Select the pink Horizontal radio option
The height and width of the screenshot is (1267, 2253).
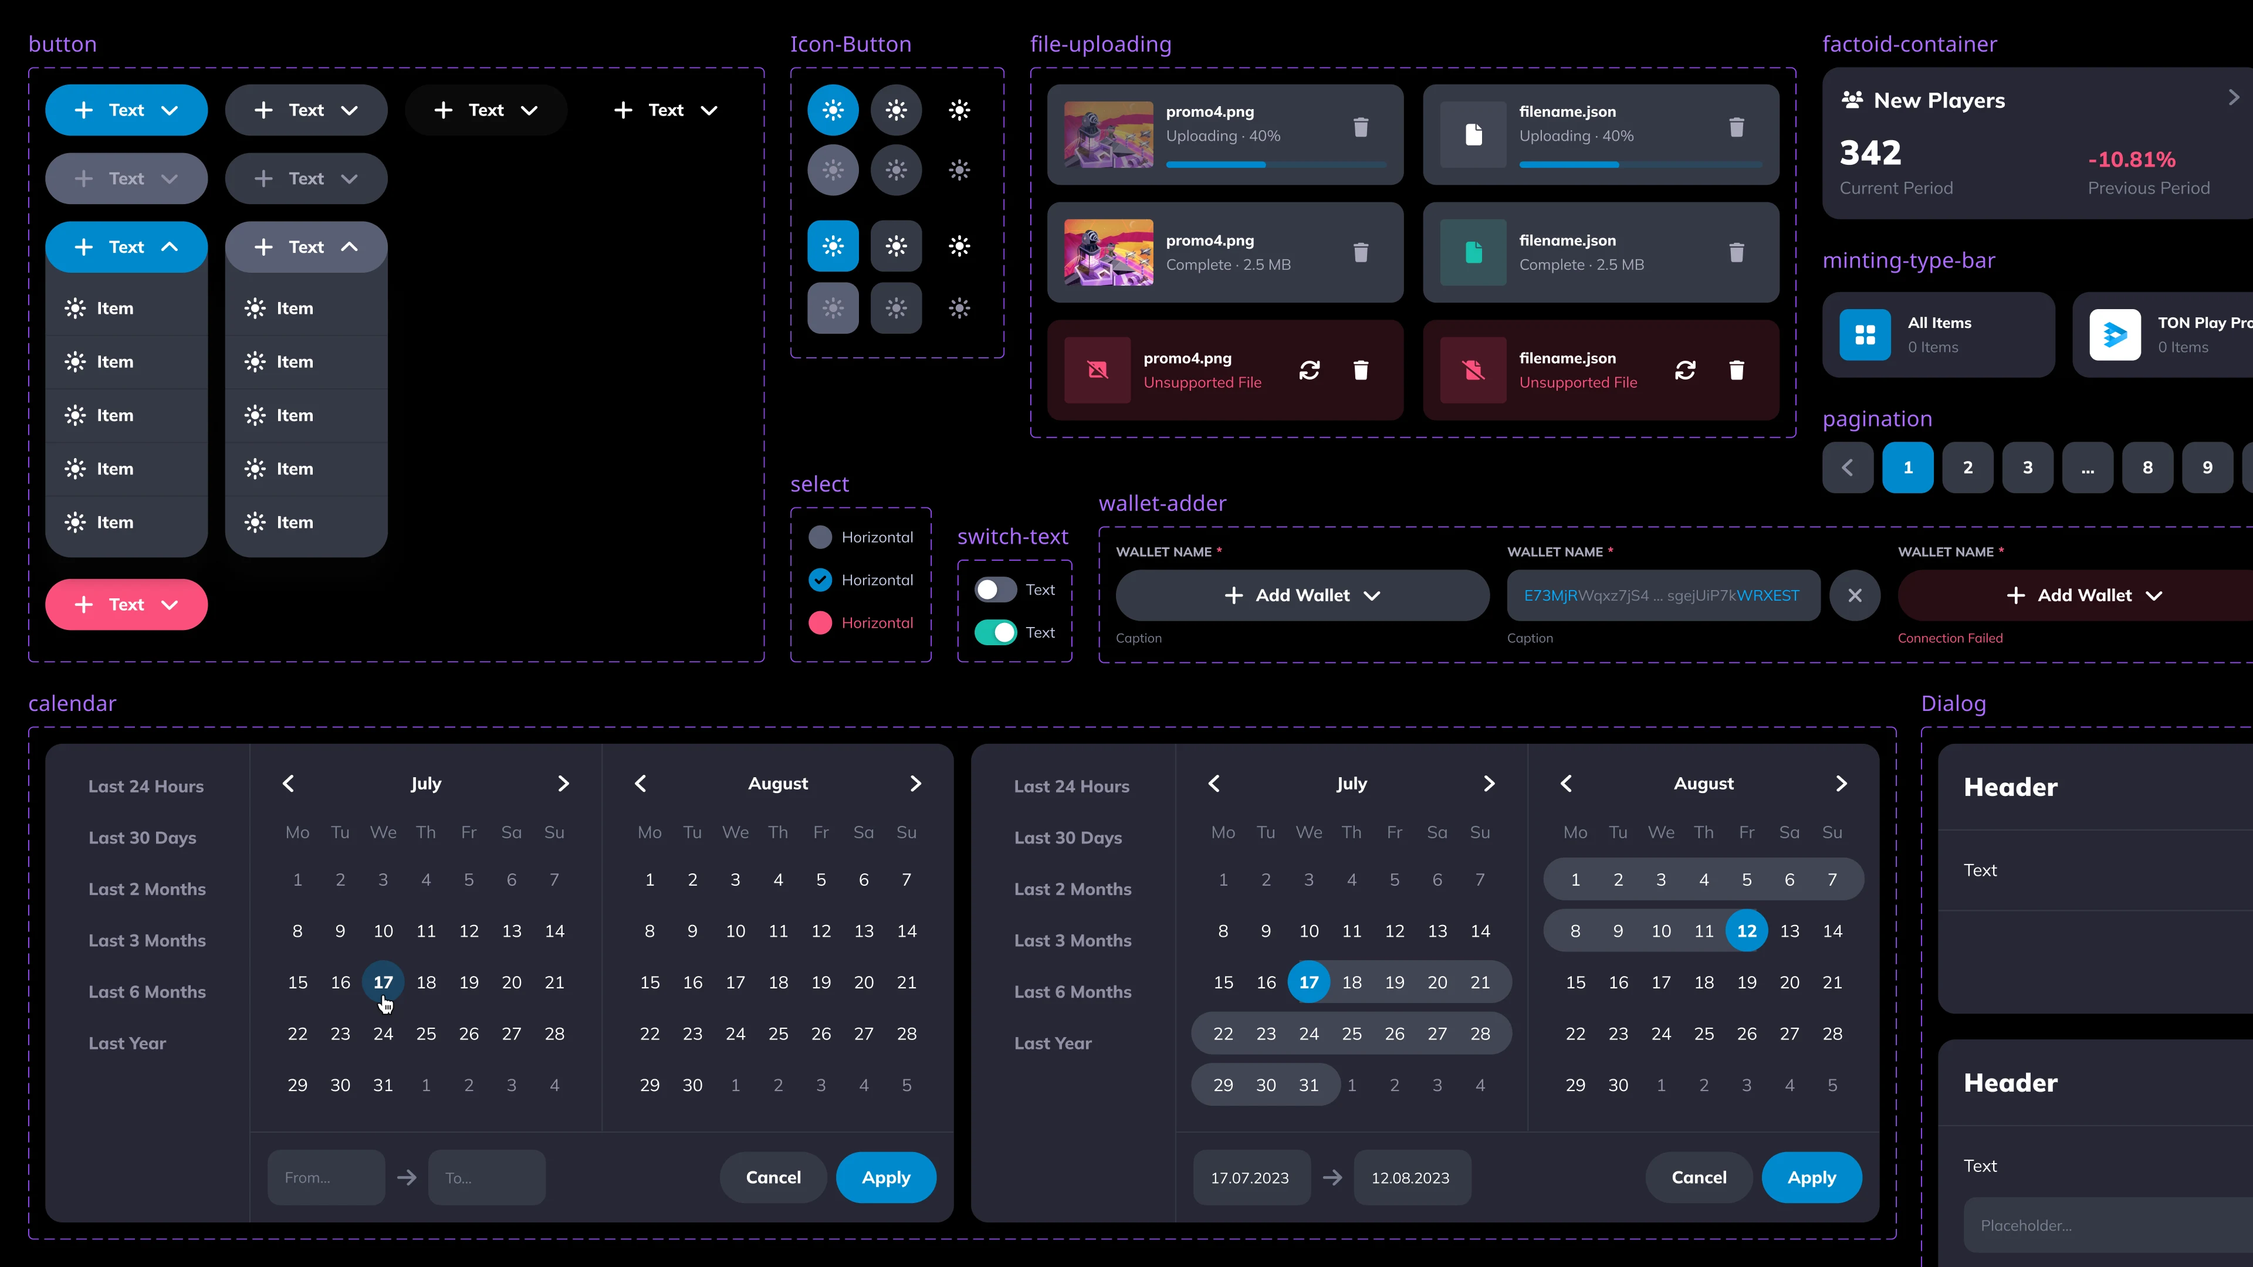click(x=820, y=622)
